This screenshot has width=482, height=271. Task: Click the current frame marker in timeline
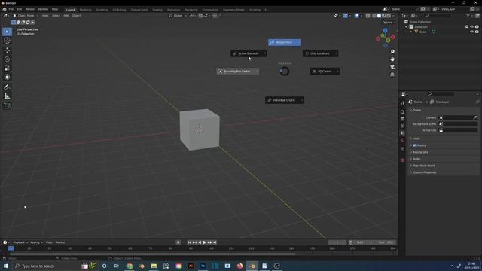[x=11, y=248]
